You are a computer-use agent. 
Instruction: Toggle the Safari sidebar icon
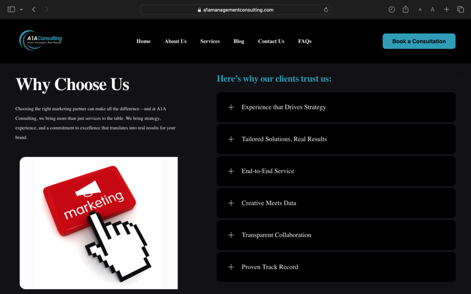(x=11, y=9)
